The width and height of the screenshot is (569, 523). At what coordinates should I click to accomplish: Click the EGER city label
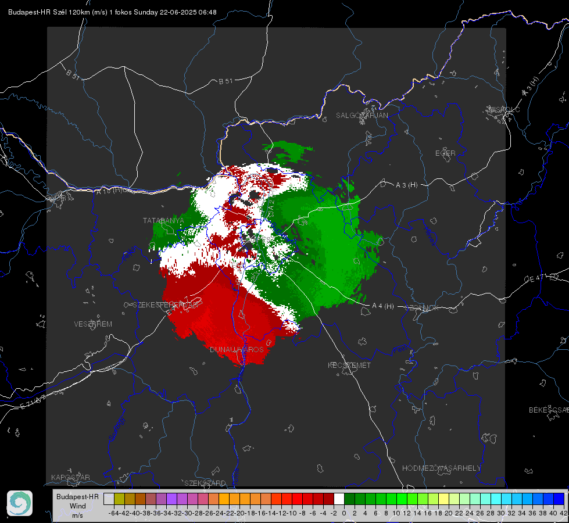click(x=445, y=153)
